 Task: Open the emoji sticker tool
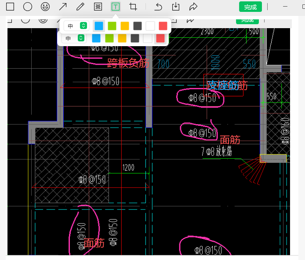click(45, 7)
